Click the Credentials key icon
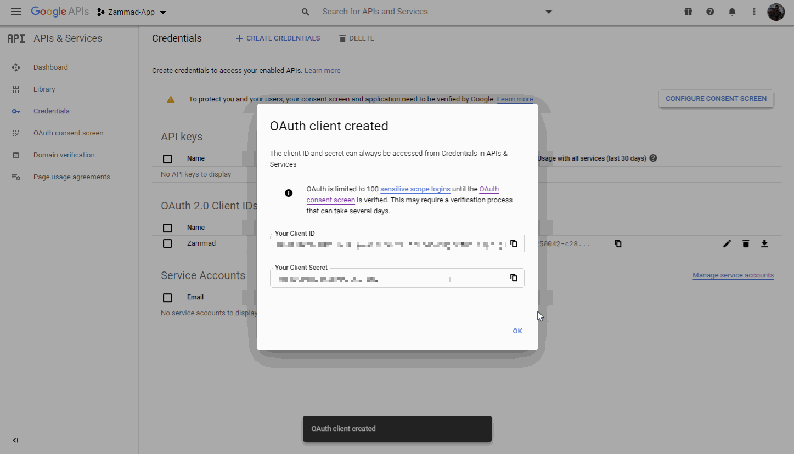794x454 pixels. coord(16,111)
